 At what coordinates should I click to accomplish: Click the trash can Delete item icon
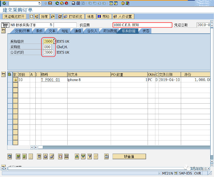(39, 156)
